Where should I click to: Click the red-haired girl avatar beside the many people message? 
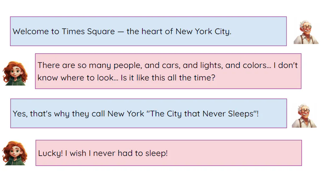tap(15, 73)
